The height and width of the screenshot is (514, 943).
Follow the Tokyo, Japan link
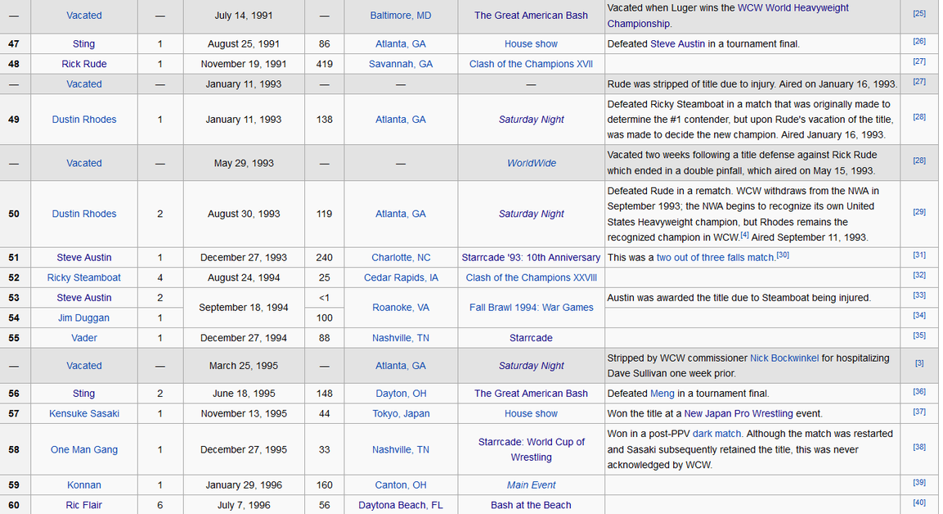click(401, 414)
